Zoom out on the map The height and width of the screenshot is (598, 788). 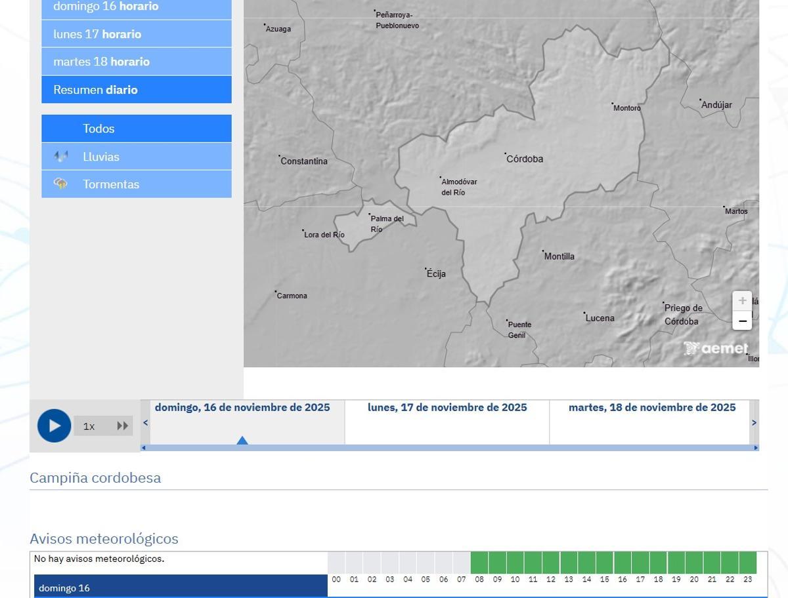[x=742, y=321]
